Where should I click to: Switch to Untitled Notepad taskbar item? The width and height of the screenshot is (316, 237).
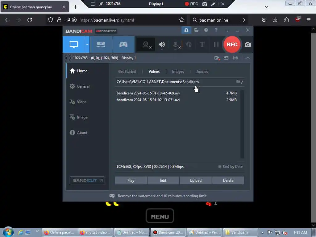[x=132, y=232]
